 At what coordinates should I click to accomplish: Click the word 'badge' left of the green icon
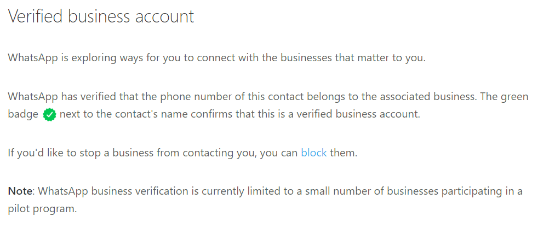[23, 115]
